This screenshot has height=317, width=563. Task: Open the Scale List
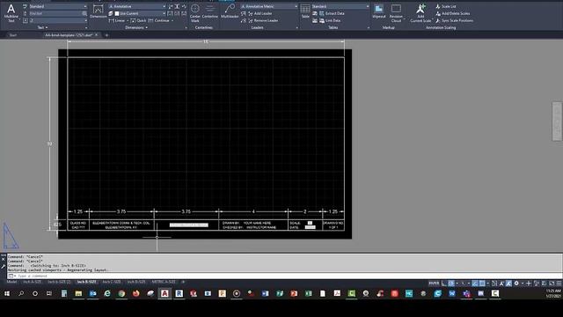pyautogui.click(x=446, y=6)
